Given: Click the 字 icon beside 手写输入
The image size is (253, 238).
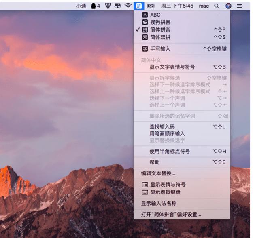Looking at the screenshot, I should tap(145, 49).
